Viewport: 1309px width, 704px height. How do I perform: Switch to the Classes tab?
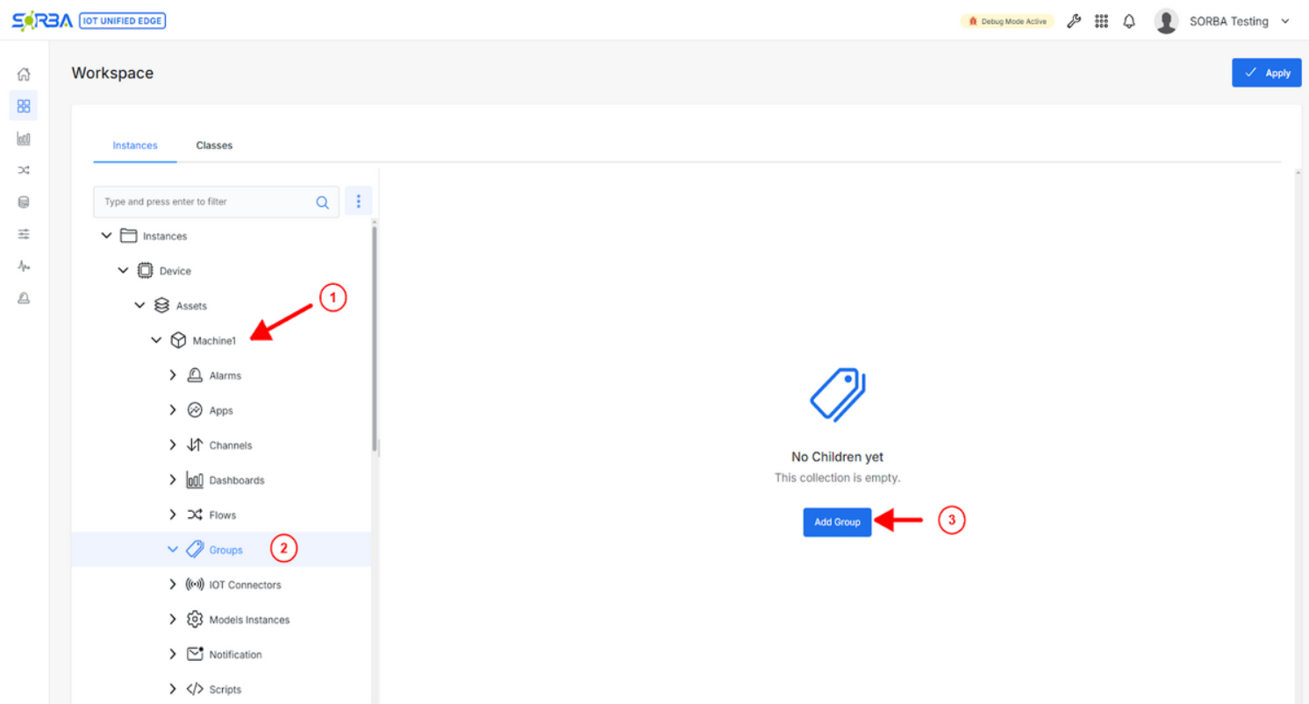pyautogui.click(x=214, y=146)
